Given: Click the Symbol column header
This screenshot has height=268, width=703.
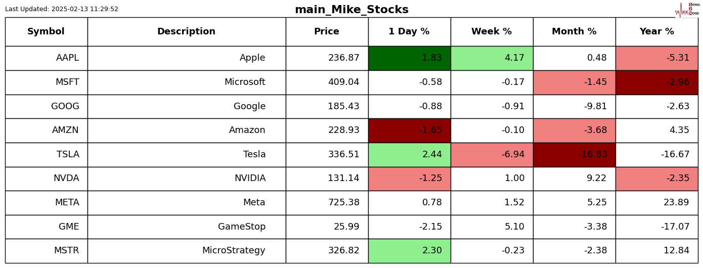Looking at the screenshot, I should pyautogui.click(x=46, y=32).
